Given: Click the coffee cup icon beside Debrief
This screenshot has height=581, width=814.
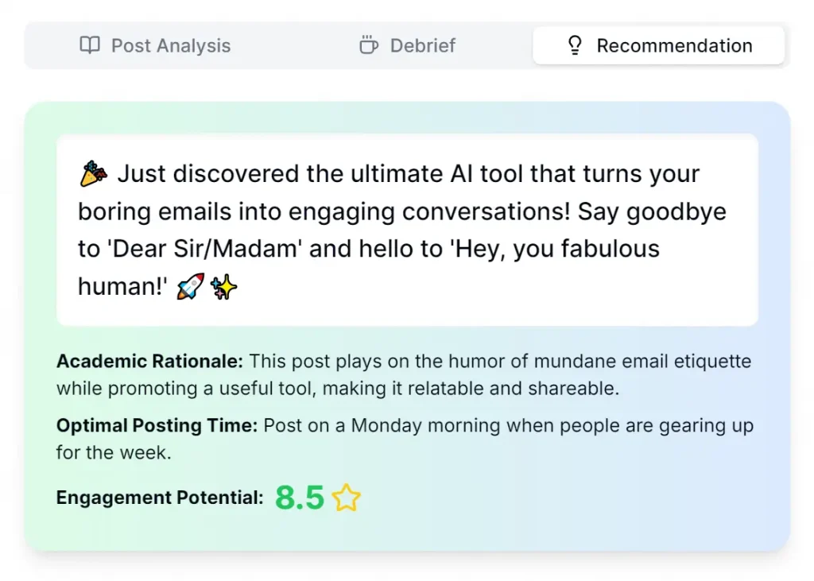Looking at the screenshot, I should [368, 45].
